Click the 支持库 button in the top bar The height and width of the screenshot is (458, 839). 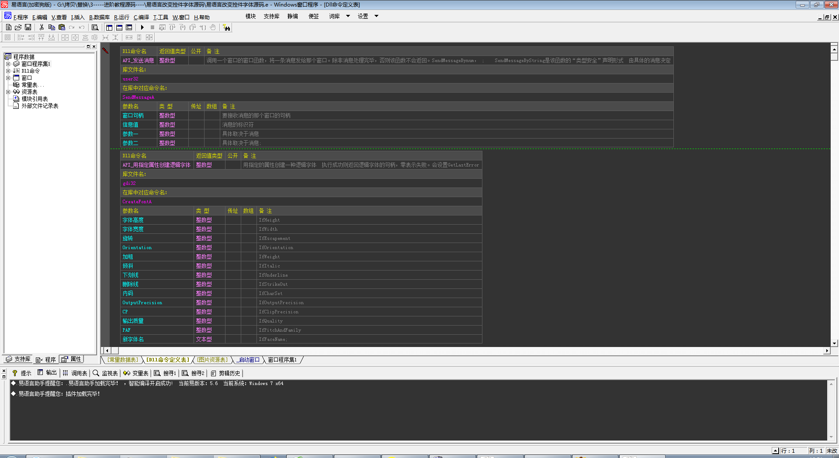[x=271, y=16]
